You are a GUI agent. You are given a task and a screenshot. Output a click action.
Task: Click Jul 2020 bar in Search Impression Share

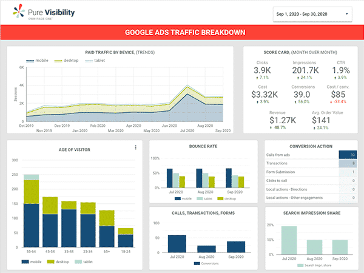click(289, 240)
